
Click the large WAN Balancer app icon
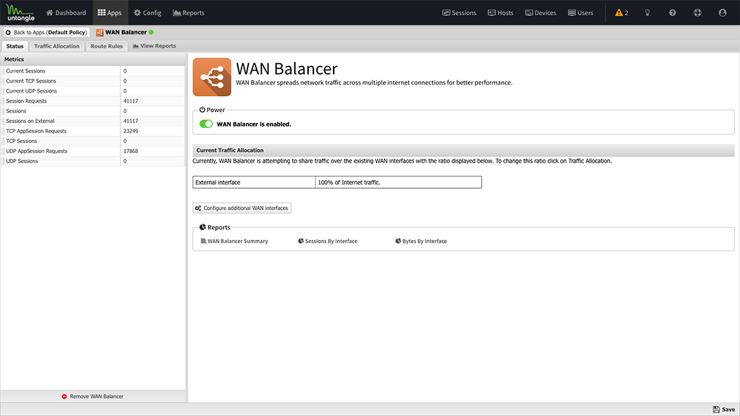click(x=212, y=77)
